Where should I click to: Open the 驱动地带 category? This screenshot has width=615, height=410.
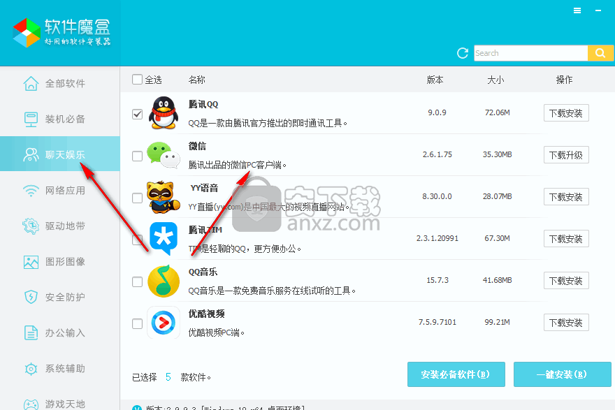pyautogui.click(x=59, y=226)
